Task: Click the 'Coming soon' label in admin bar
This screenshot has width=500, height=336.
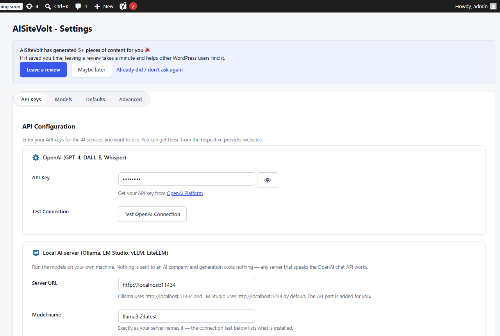Action: [x=11, y=6]
